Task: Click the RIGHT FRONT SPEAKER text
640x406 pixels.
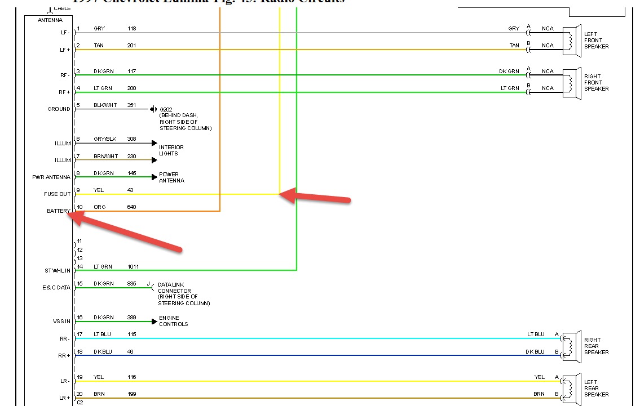Action: pos(597,82)
